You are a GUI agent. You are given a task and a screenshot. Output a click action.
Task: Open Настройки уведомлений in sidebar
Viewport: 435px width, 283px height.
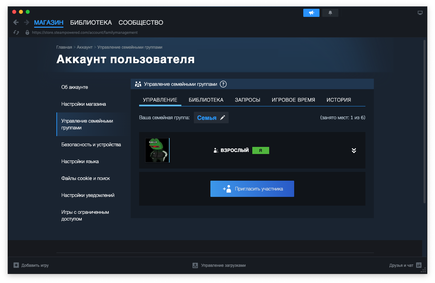click(x=88, y=195)
